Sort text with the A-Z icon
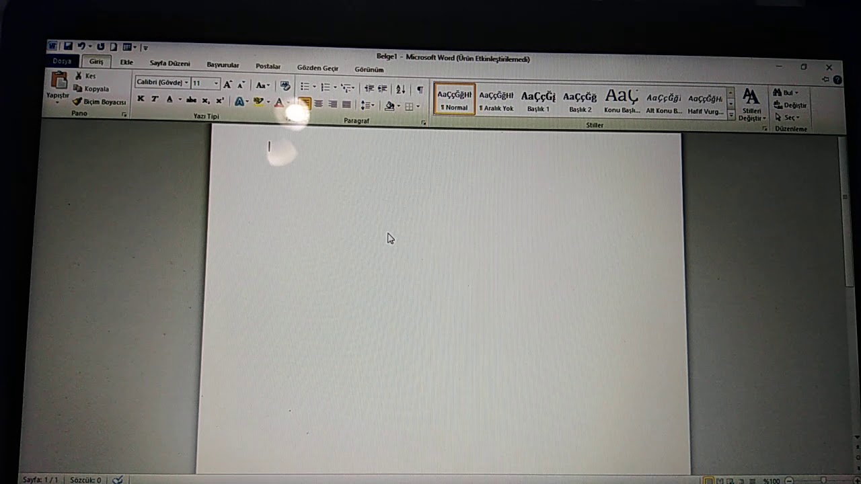The width and height of the screenshot is (861, 484). (400, 89)
